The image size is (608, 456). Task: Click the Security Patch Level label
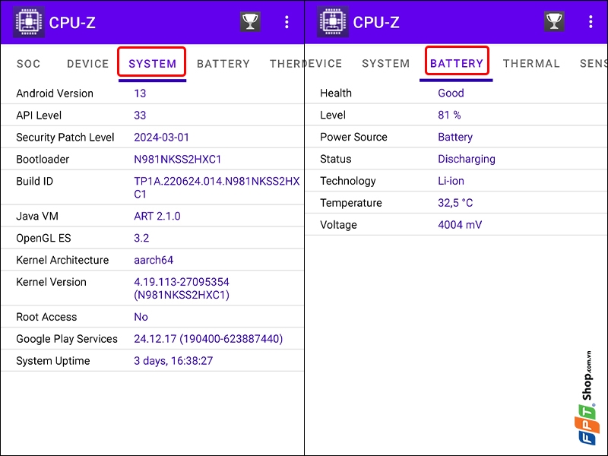(x=65, y=138)
